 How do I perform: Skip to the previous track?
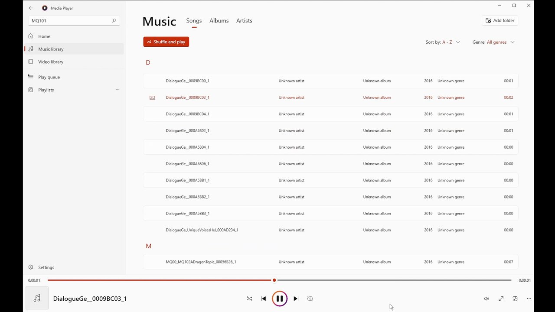pyautogui.click(x=263, y=299)
